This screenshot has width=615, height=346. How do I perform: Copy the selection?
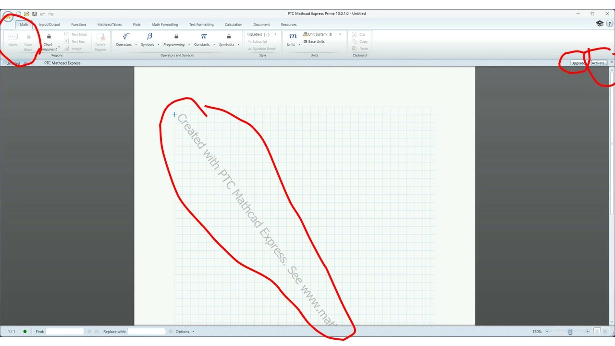coord(359,42)
